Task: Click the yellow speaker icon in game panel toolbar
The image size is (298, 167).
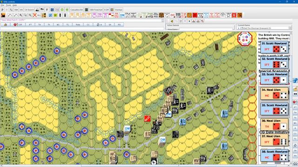Action: click(172, 21)
